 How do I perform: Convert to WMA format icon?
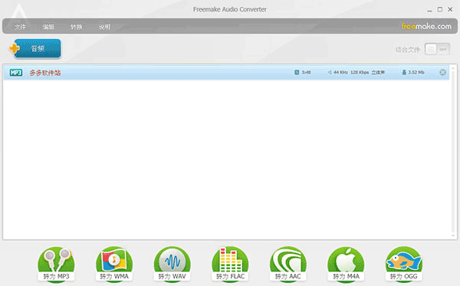click(x=114, y=265)
